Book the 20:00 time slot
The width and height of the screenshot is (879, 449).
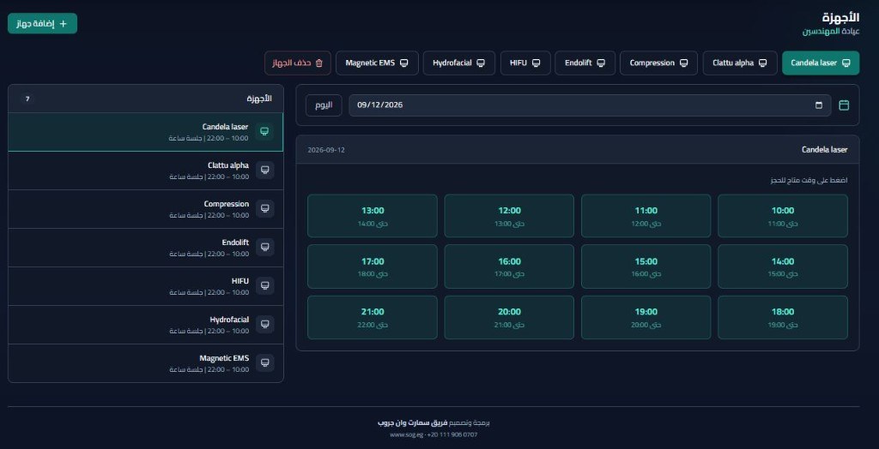pos(509,317)
